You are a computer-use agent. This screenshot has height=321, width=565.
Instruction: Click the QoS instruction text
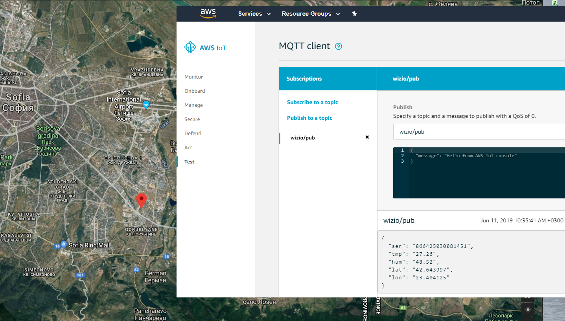coord(464,116)
